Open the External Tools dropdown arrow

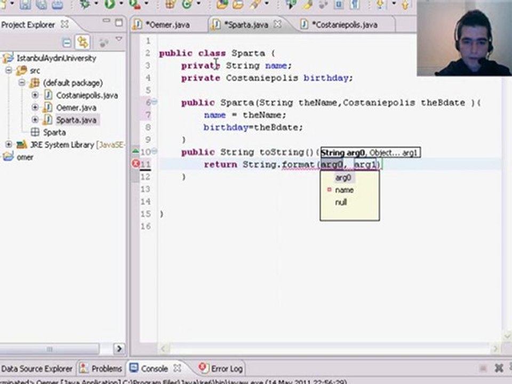pos(146,3)
